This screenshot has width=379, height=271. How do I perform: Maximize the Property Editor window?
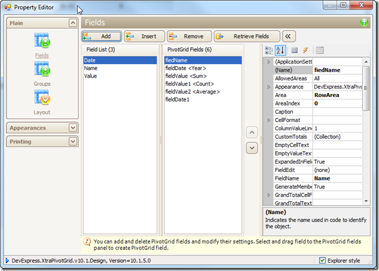pyautogui.click(x=343, y=5)
